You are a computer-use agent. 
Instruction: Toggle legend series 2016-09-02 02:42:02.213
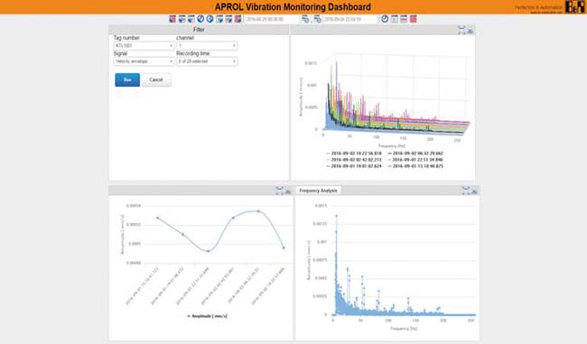[x=354, y=160]
